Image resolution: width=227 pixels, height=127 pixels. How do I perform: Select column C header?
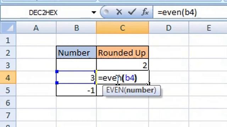pyautogui.click(x=122, y=28)
